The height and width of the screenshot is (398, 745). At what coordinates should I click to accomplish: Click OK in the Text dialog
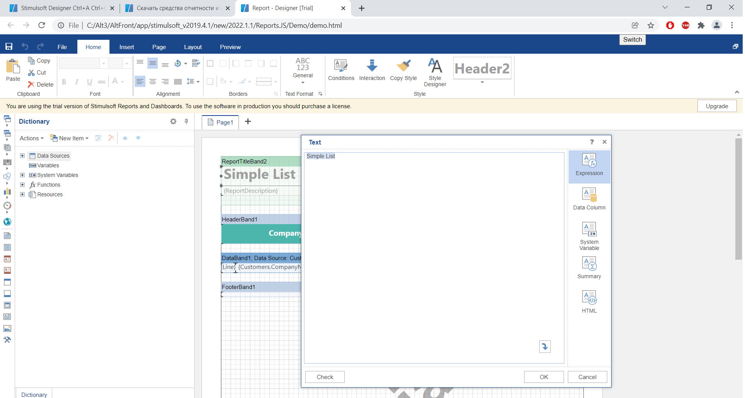pyautogui.click(x=544, y=377)
